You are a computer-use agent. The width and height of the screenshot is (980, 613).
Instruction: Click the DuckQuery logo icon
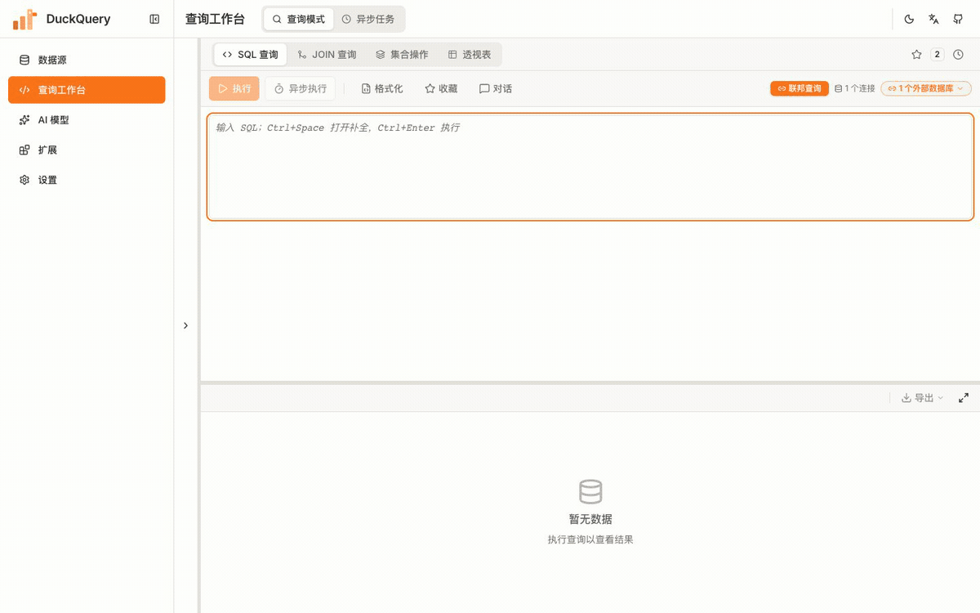24,19
